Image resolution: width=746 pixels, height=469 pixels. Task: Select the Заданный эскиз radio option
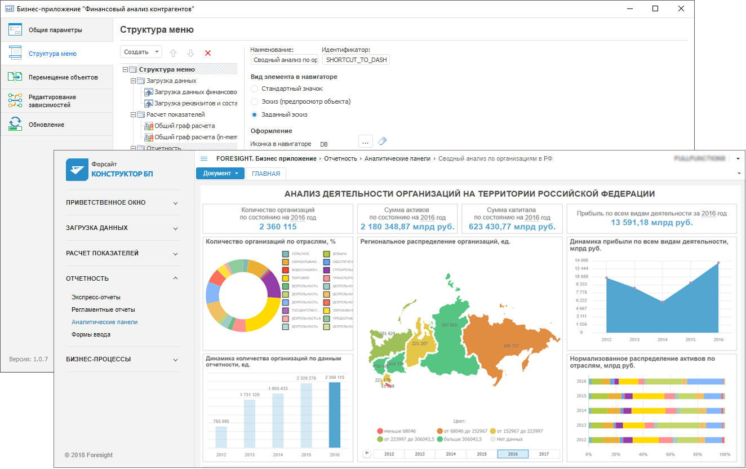pos(255,115)
